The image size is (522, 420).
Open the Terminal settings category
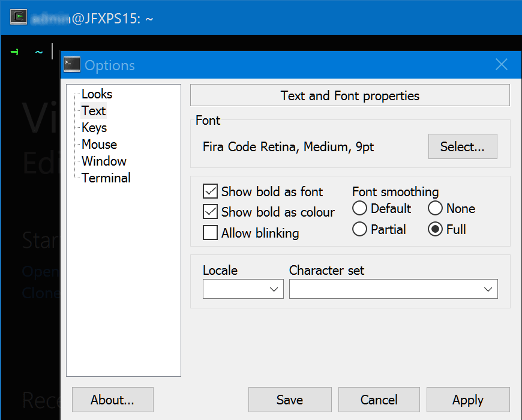pyautogui.click(x=106, y=178)
